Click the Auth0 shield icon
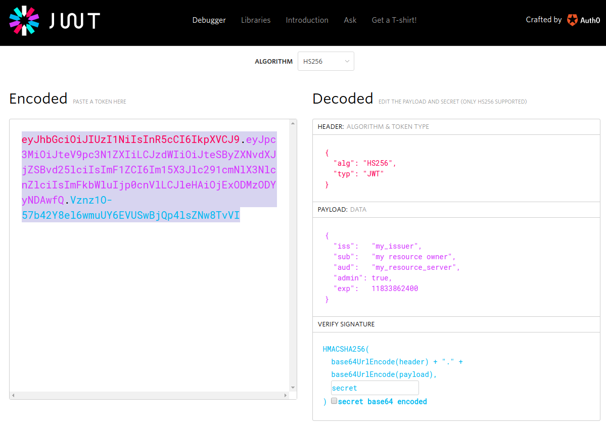Image resolution: width=606 pixels, height=430 pixels. coord(572,20)
